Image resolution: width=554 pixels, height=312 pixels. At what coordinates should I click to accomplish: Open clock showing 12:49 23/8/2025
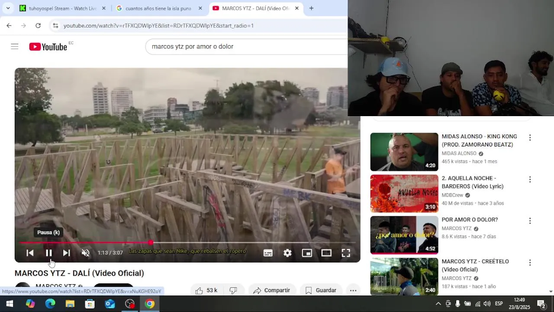tap(520, 304)
